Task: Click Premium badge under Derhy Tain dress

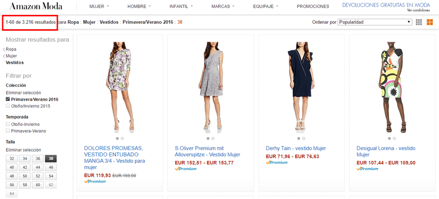Action: (x=277, y=162)
